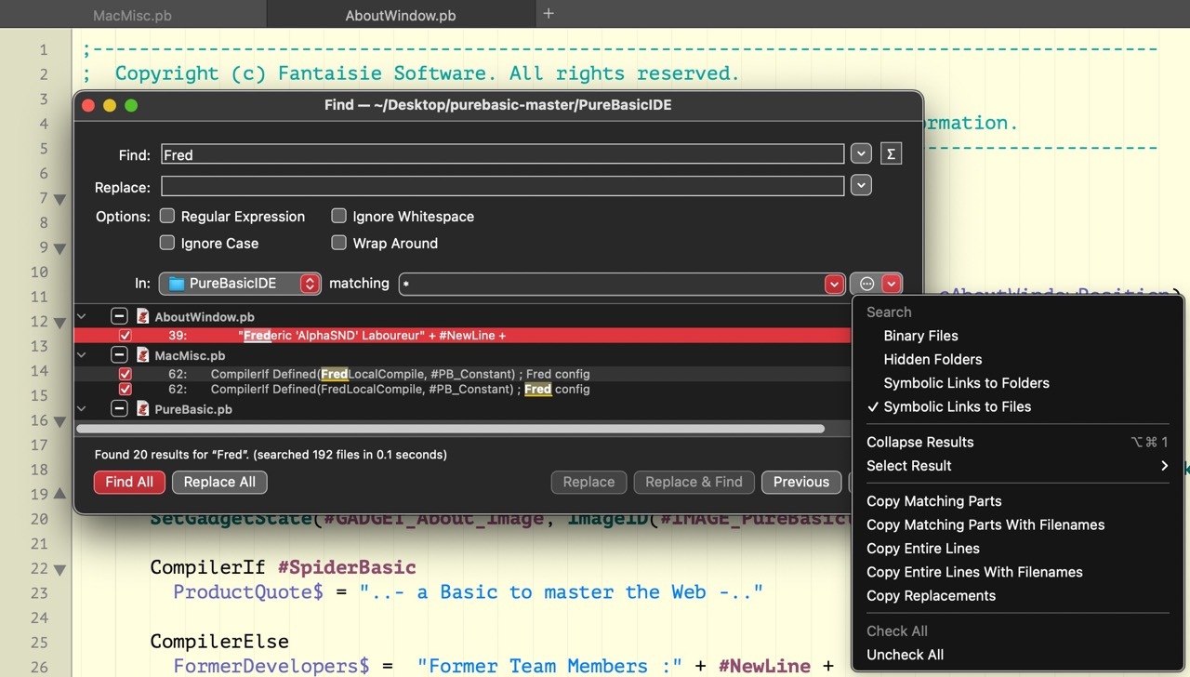
Task: Toggle the PureBasic.pb file checkbox in results
Action: pos(119,409)
